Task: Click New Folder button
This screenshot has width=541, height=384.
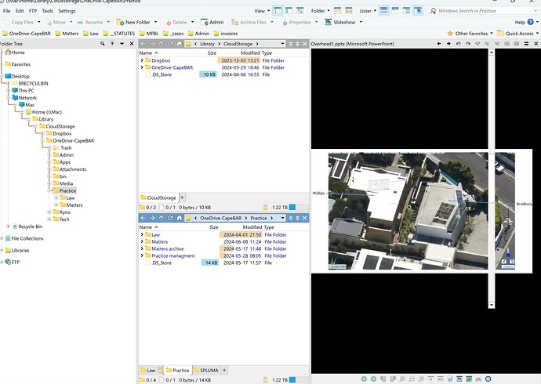Action: pos(133,22)
